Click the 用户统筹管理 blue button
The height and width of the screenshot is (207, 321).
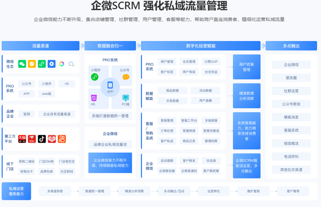click(x=246, y=67)
